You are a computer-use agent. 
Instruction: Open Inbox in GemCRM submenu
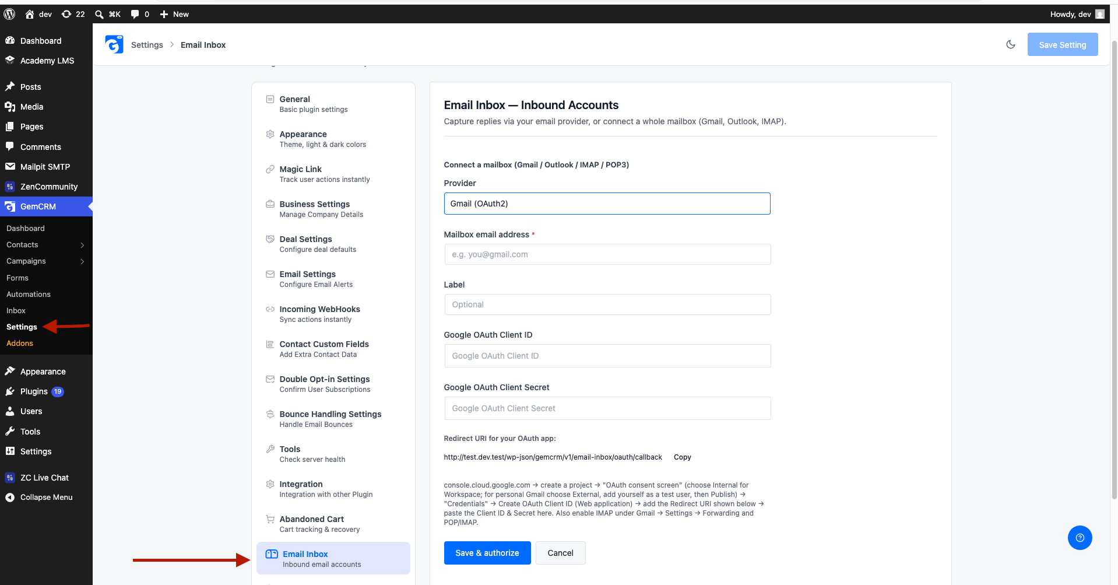pos(16,311)
